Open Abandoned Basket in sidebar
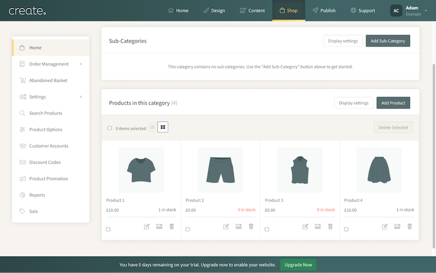Screen dimensions: 436x273 tap(51, 81)
